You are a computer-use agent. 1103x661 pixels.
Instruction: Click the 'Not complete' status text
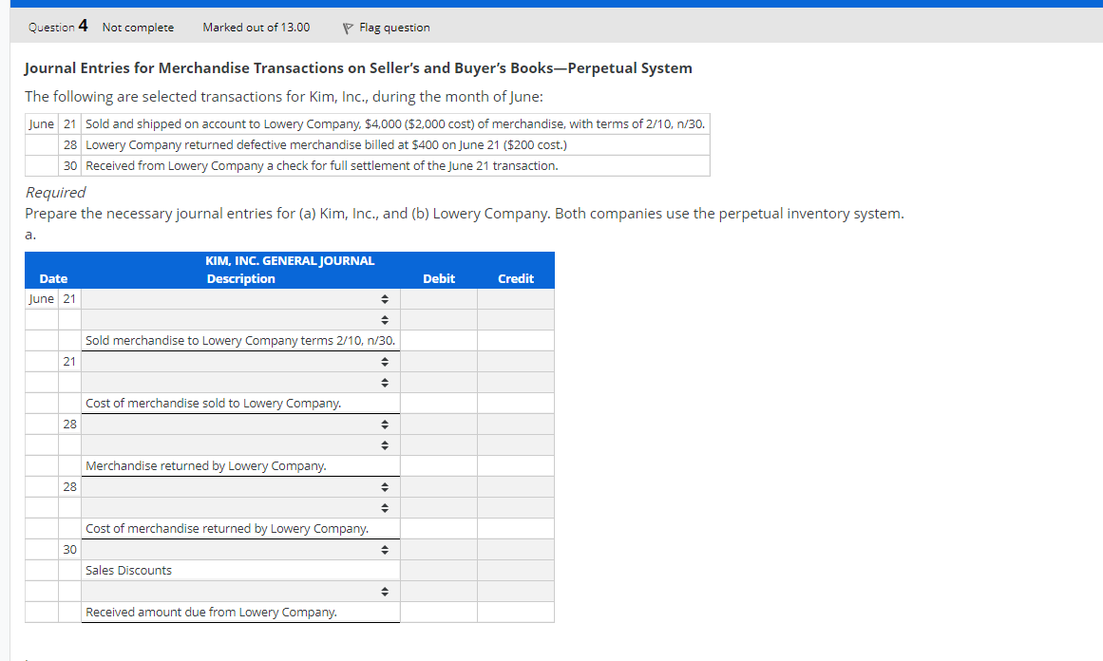point(138,28)
